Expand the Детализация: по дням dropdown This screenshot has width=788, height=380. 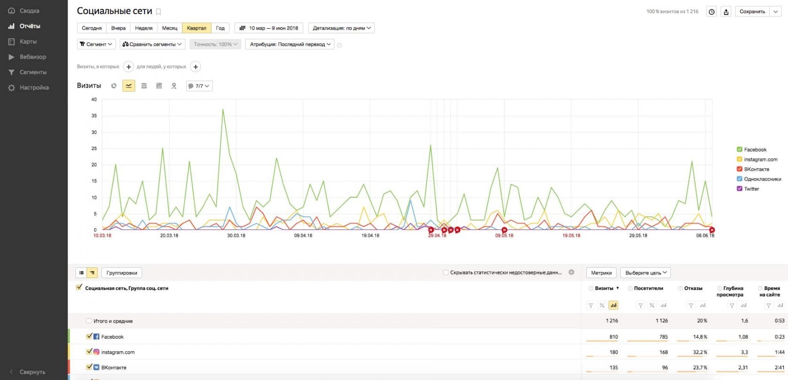[342, 28]
